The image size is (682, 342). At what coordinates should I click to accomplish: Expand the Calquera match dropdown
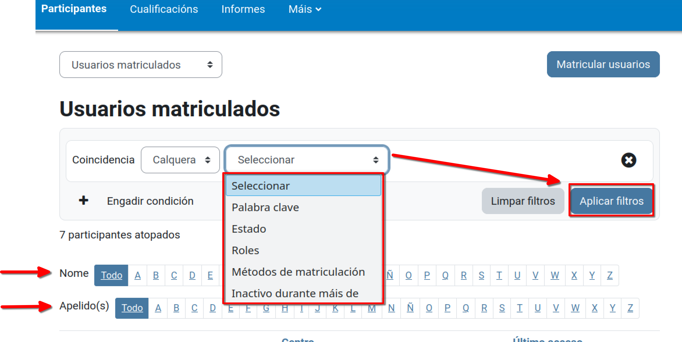(x=180, y=160)
